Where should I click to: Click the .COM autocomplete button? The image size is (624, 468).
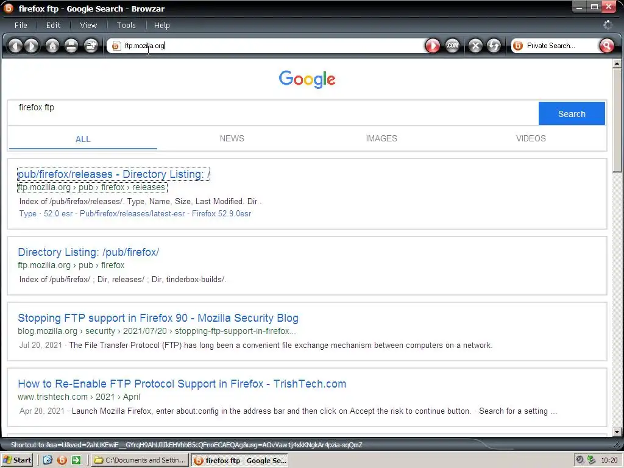(x=452, y=46)
